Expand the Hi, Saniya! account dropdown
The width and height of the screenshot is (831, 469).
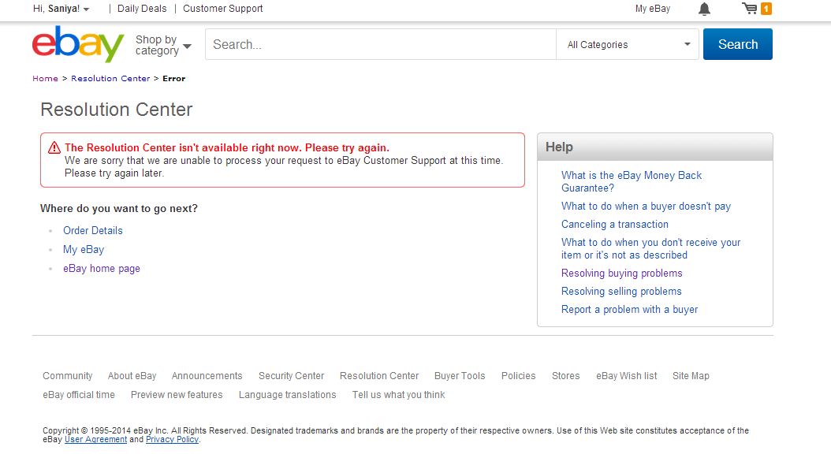[61, 9]
